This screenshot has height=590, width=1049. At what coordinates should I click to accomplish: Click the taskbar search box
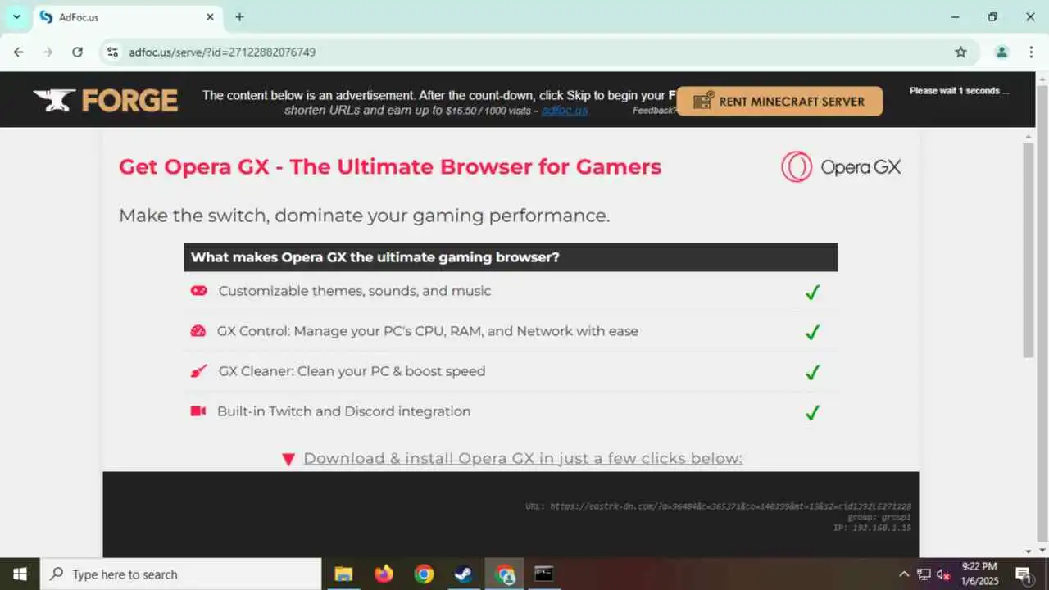coord(180,574)
